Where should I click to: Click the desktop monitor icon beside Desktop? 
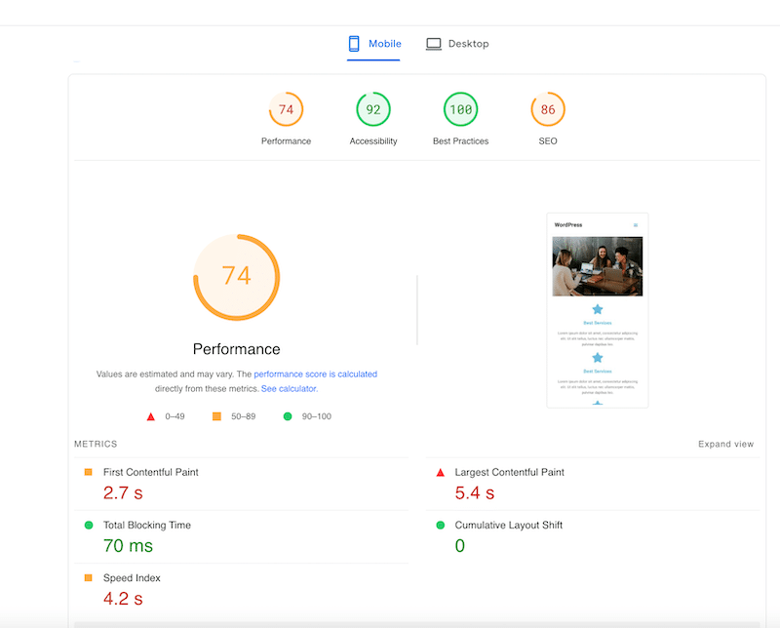pyautogui.click(x=433, y=43)
